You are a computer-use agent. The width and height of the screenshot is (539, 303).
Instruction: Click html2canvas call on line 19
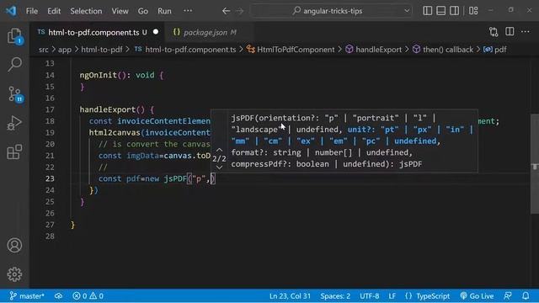tap(115, 133)
